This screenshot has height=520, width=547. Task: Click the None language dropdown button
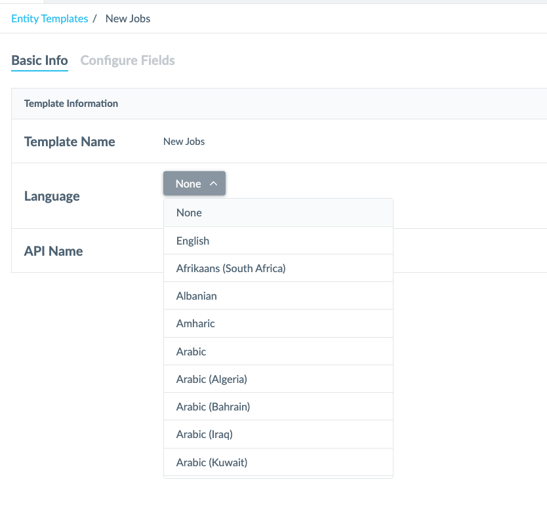[x=194, y=184]
